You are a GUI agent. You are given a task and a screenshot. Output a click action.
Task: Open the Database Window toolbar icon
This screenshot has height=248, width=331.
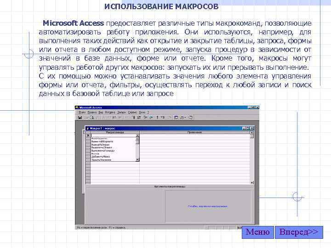tap(176, 118)
